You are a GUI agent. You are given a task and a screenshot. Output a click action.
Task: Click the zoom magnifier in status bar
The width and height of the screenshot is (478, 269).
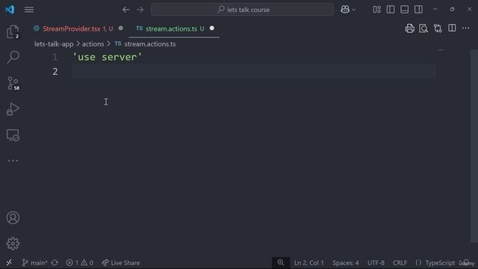coord(281,262)
